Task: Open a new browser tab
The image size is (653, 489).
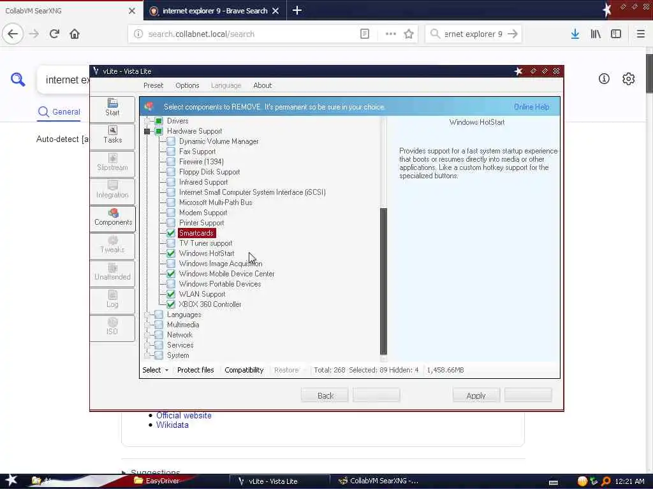Action: [x=297, y=11]
